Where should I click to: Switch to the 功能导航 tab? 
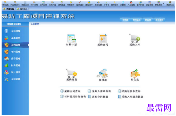[x=9, y=9]
